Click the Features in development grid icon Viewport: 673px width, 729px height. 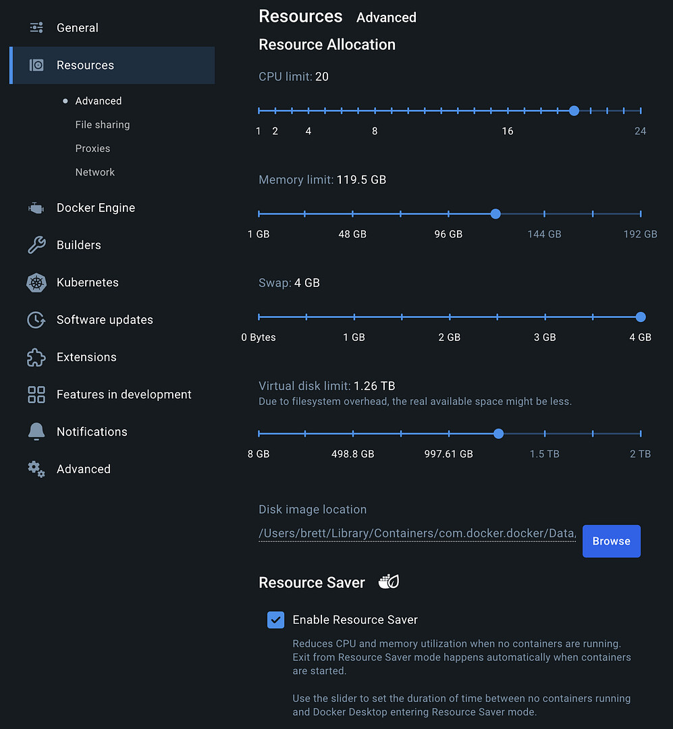click(x=36, y=395)
